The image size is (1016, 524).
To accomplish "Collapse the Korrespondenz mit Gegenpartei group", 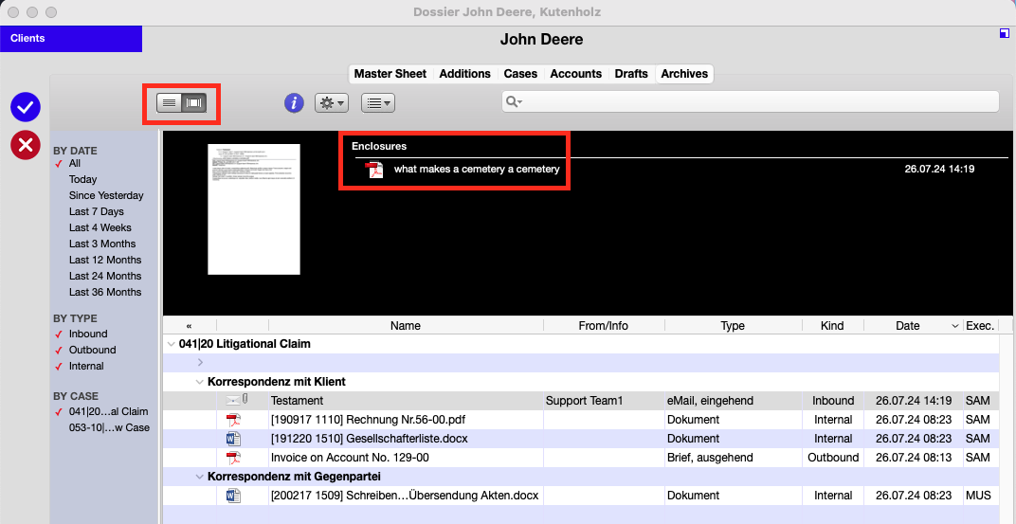I will 200,477.
